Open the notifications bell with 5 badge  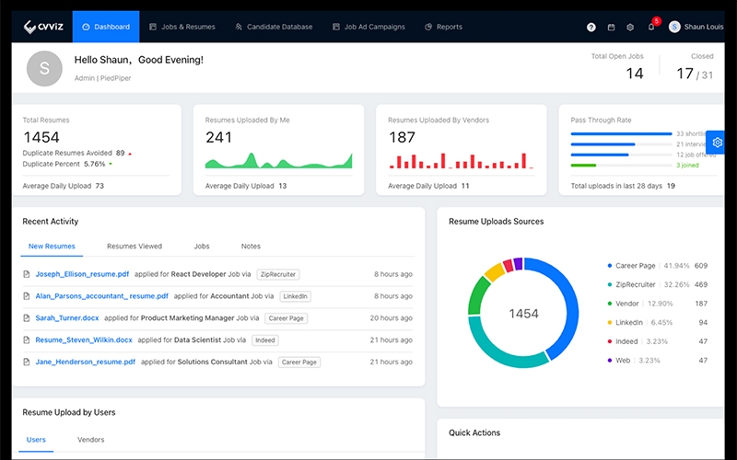(x=651, y=27)
